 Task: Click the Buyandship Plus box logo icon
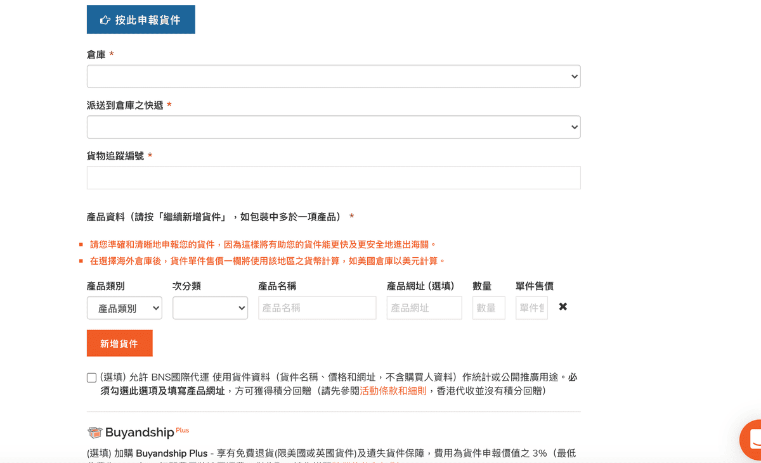tap(94, 433)
